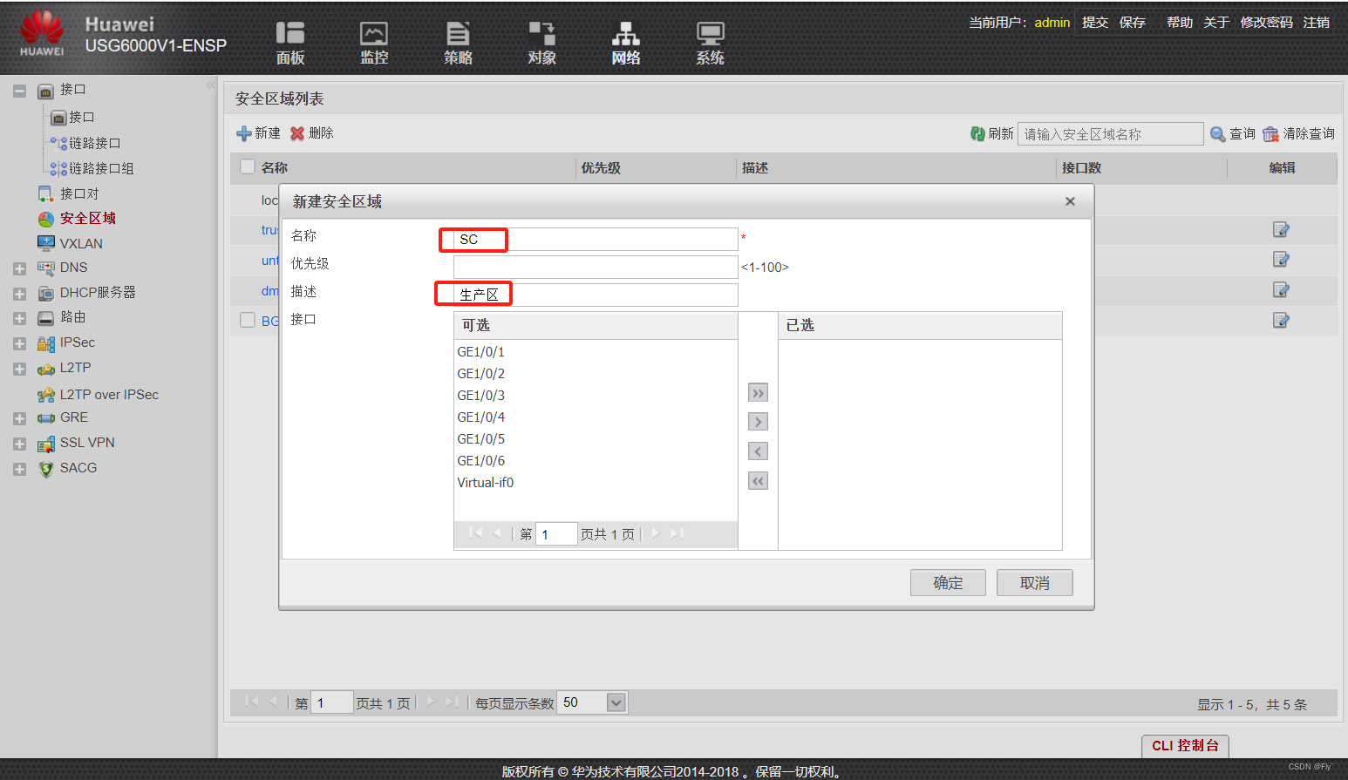Switch to the 策略 policy tab

coord(458,43)
